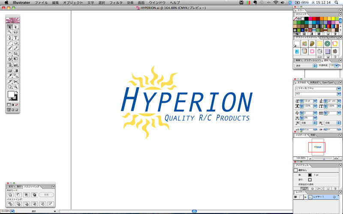Viewport: 343px width, 214px height.
Task: Select the Pencil tool
Action: point(15,48)
